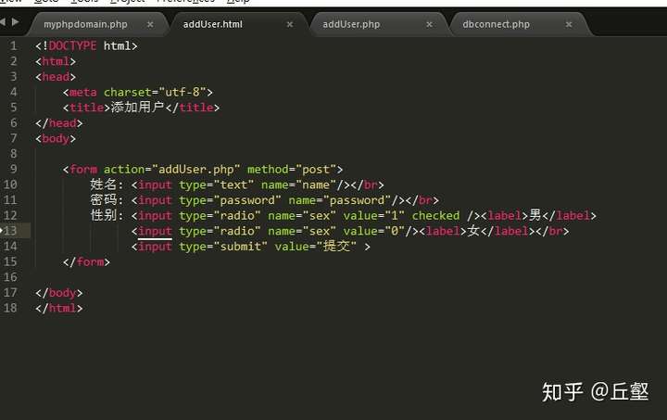
Task: Click the DOCTYPE declaration text
Action: pyautogui.click(x=86, y=45)
